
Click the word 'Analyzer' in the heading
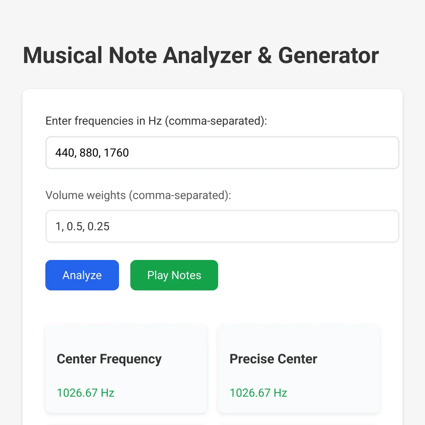point(207,56)
